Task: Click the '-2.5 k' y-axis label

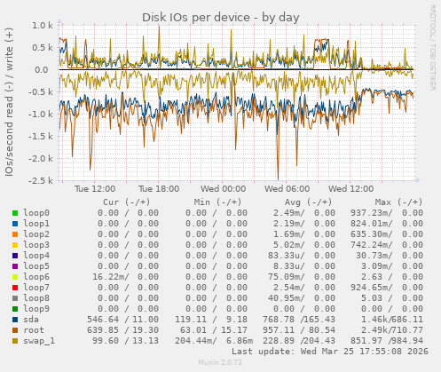Action: 41,181
